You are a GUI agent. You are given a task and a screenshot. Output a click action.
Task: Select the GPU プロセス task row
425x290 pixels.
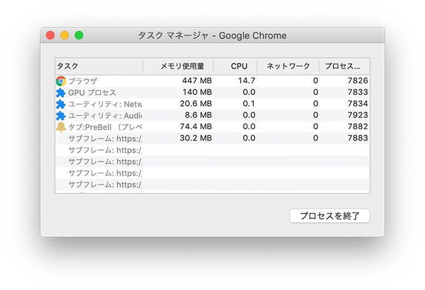pyautogui.click(x=212, y=92)
